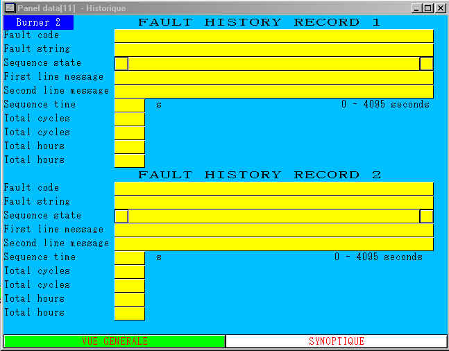Click the Record 1 Fault code field

click(274, 36)
